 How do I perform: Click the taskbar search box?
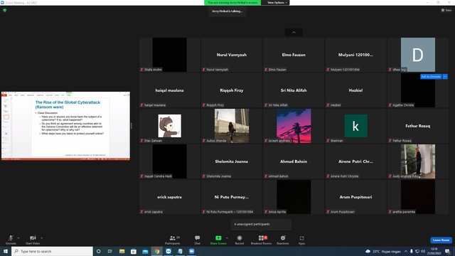click(x=52, y=251)
